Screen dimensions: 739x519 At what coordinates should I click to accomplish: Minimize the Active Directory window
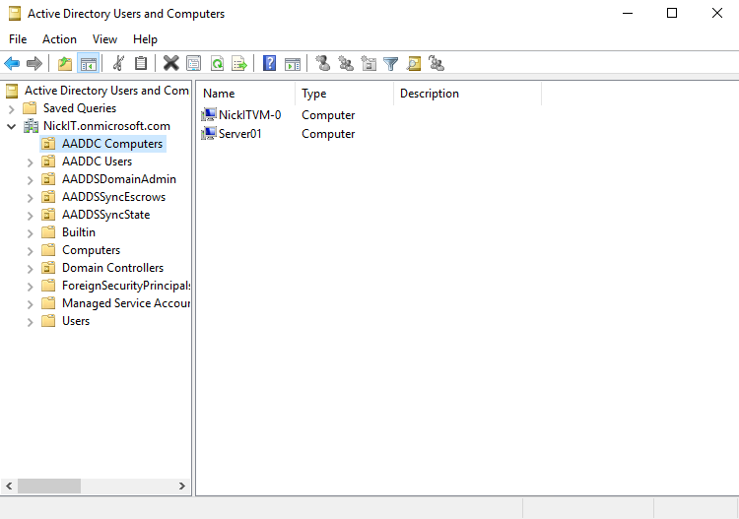coord(628,13)
